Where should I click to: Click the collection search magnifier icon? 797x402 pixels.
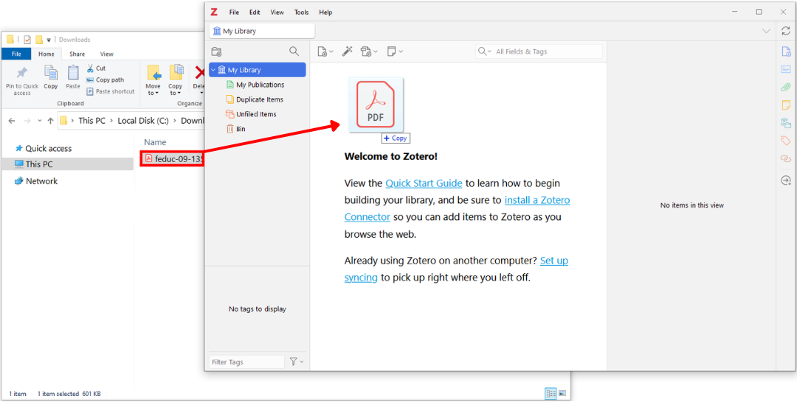coord(294,52)
